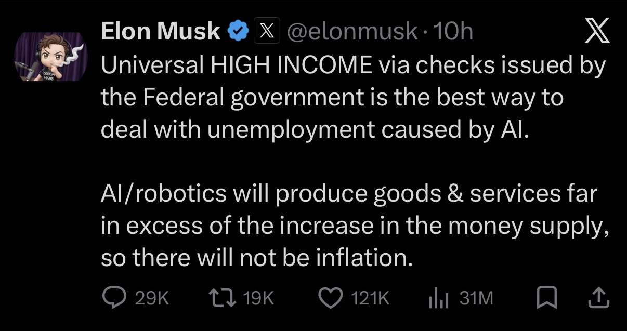Image resolution: width=627 pixels, height=331 pixels.
Task: Click the reply speech bubble icon
Action: [113, 298]
